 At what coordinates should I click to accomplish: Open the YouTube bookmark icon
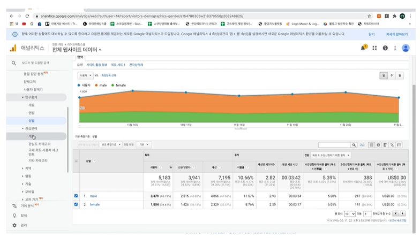tap(24, 24)
